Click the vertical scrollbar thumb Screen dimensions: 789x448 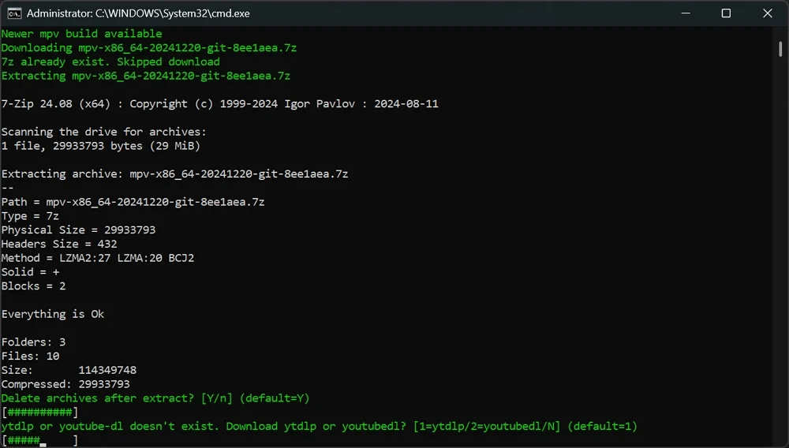780,49
